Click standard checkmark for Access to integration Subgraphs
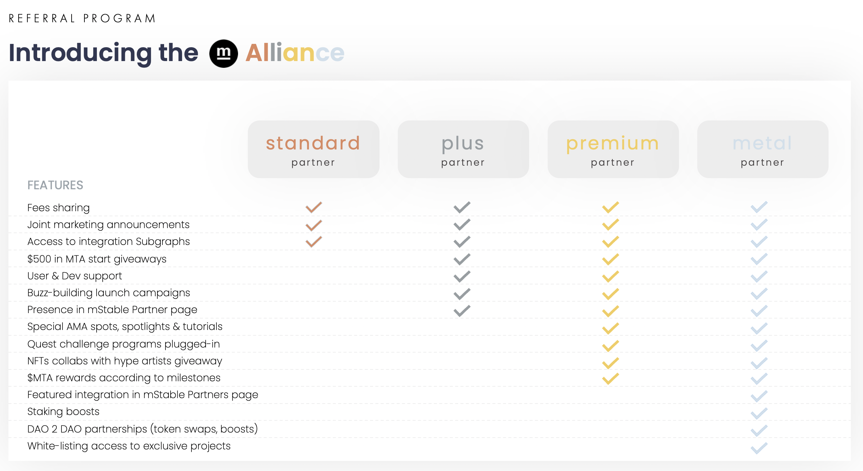This screenshot has height=471, width=863. coord(314,242)
